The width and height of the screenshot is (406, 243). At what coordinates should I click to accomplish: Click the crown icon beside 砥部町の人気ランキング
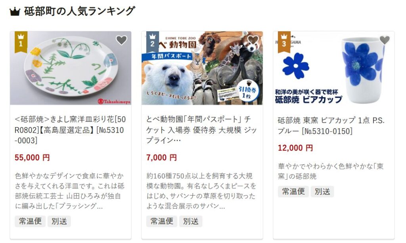pyautogui.click(x=15, y=11)
